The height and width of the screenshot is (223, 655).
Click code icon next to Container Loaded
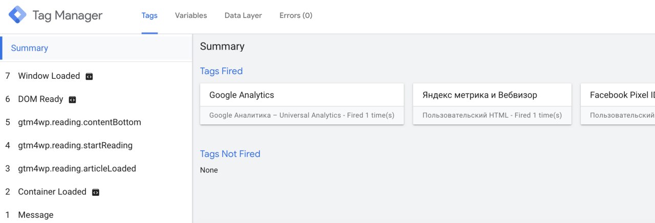pos(95,192)
